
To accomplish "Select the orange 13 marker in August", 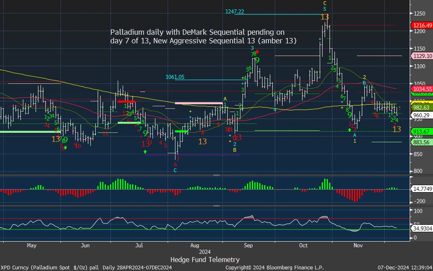I will (202, 141).
